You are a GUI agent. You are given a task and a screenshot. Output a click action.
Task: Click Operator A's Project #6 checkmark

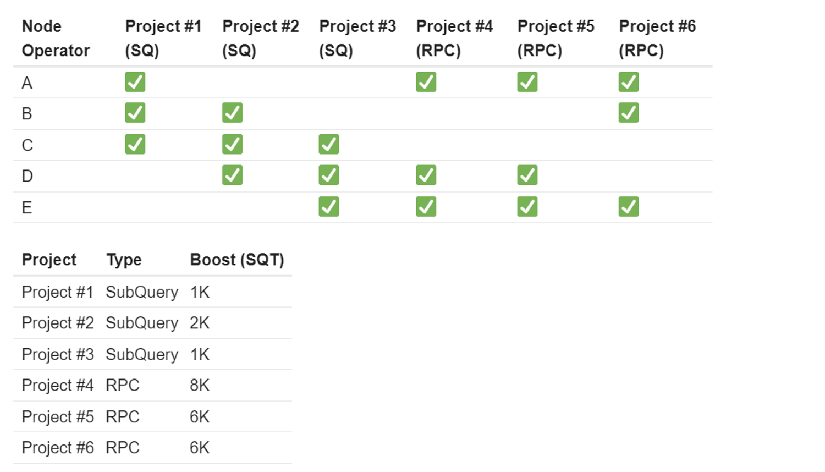coord(629,82)
